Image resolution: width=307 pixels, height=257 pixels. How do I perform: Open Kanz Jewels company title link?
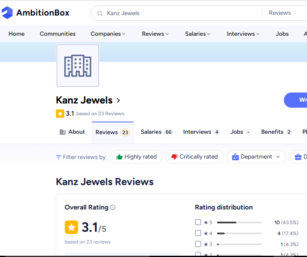84,100
